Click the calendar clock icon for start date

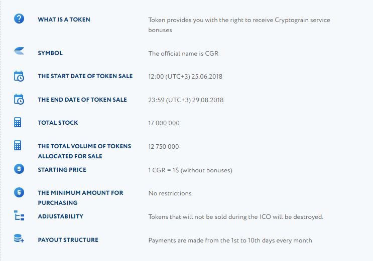pyautogui.click(x=19, y=76)
